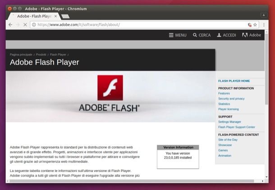View site info icon in address bar
275x190 pixels.
point(34,25)
